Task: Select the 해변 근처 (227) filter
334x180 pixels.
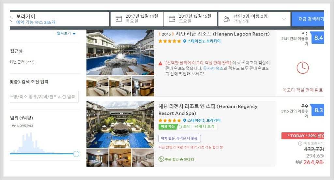Action: click(22, 62)
